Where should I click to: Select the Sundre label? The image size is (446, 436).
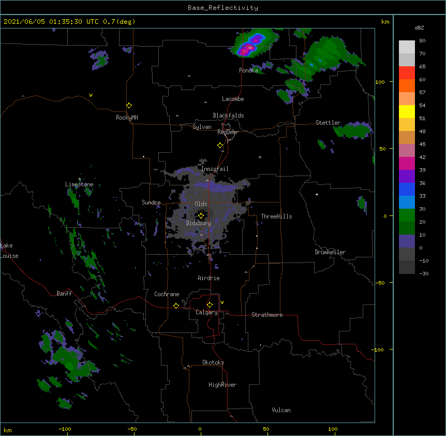[x=151, y=202]
